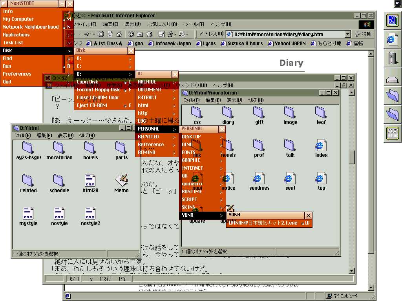
Task: Select the html20 CSS file
Action: point(90,183)
